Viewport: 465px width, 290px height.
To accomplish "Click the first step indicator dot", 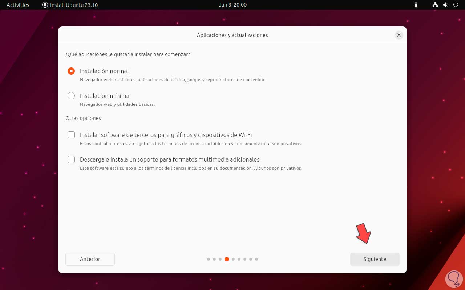I will pyautogui.click(x=209, y=259).
